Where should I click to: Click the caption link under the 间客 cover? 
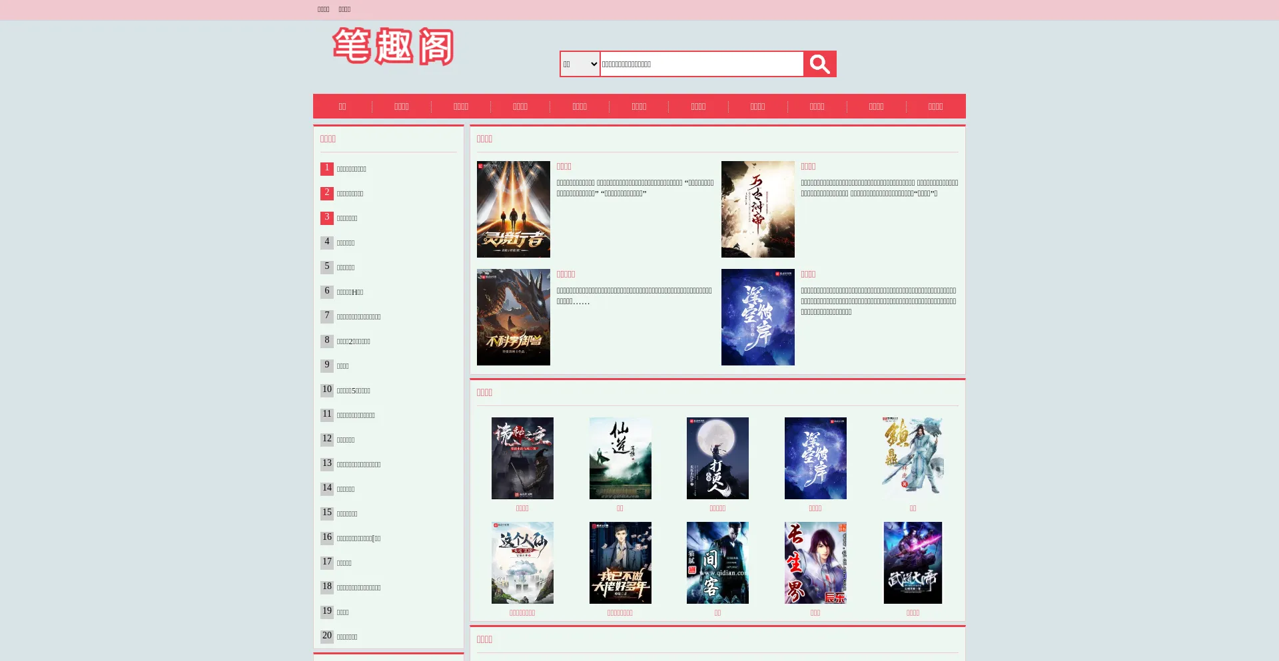click(x=717, y=613)
